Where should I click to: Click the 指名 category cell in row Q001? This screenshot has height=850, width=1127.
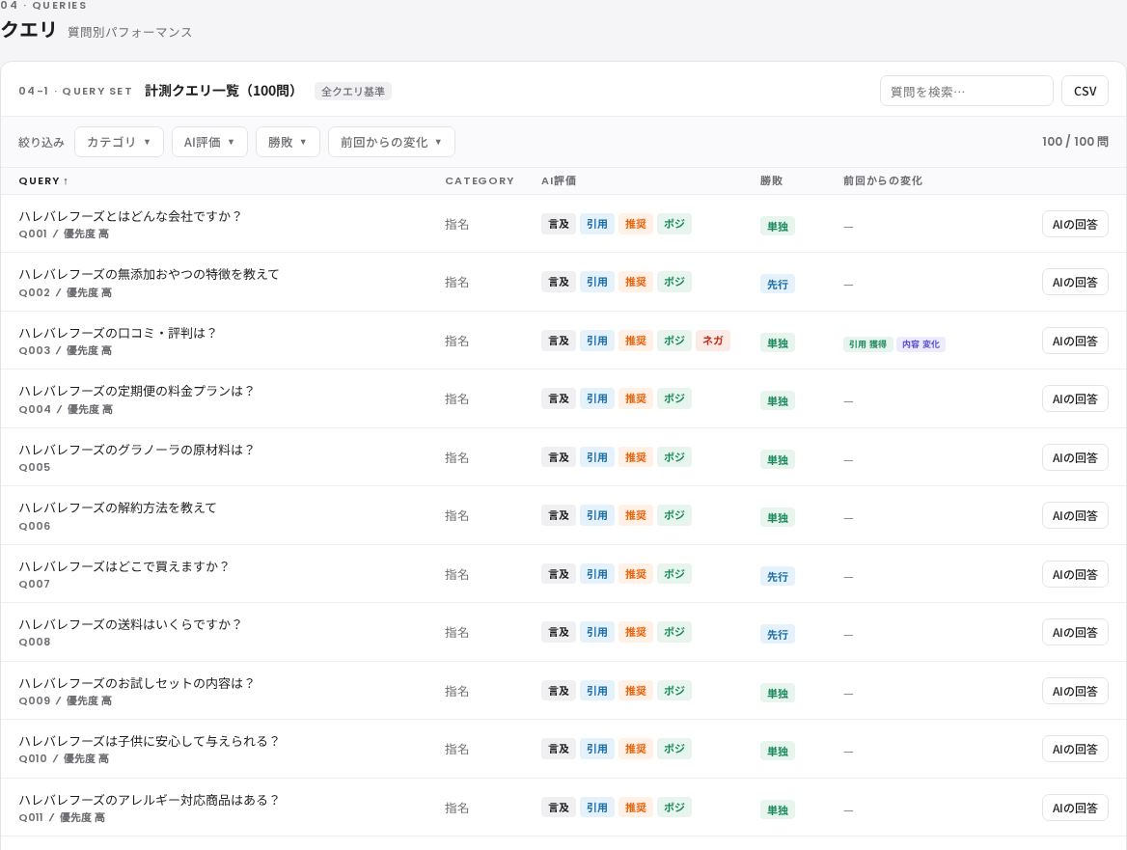(x=457, y=224)
